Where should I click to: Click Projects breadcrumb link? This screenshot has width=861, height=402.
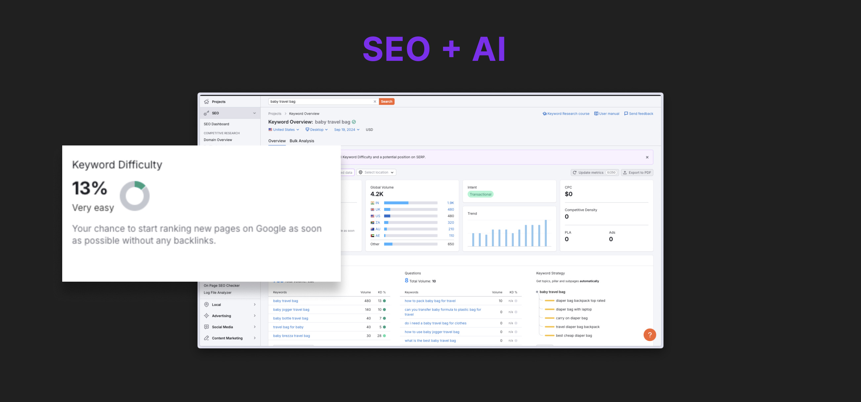274,113
